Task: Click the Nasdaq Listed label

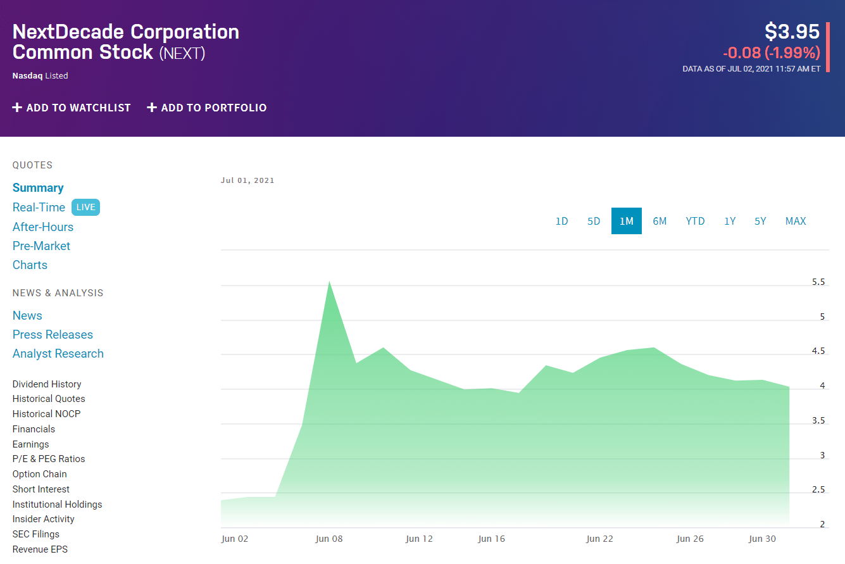Action: tap(40, 76)
